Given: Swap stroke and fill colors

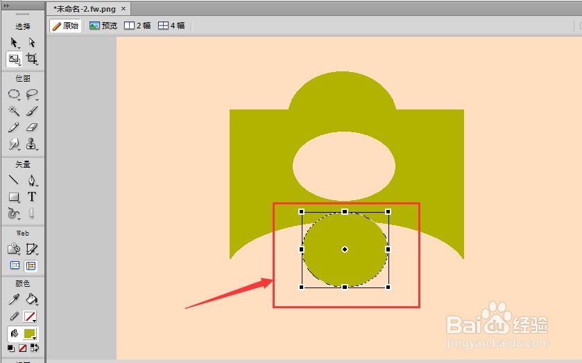Looking at the screenshot, I should coord(34,348).
